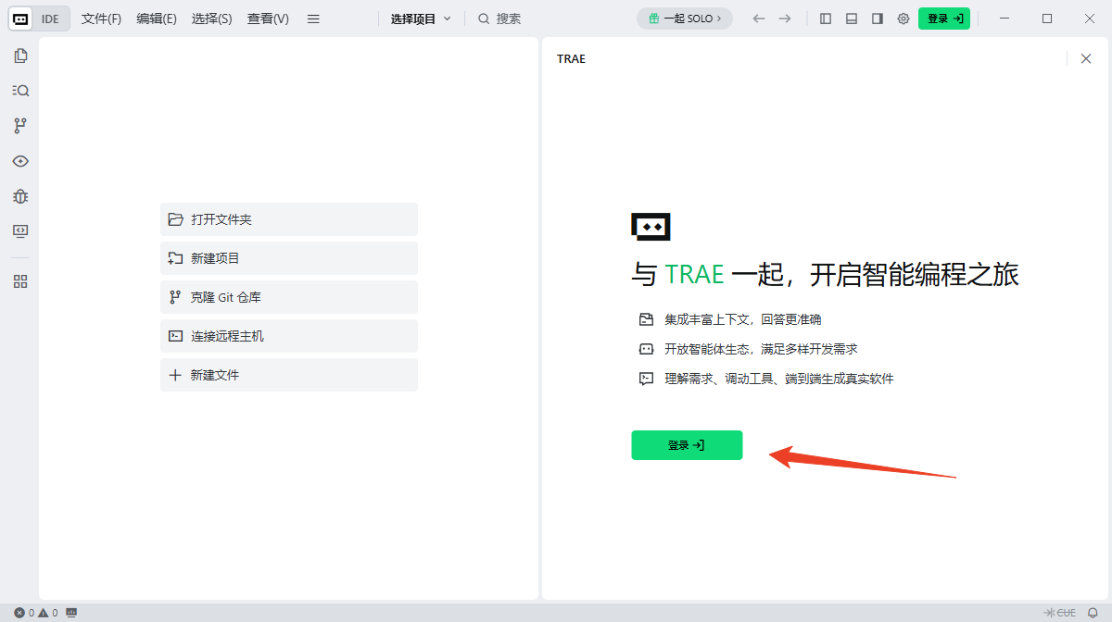Open the Source Control view
This screenshot has height=622, width=1112.
pyautogui.click(x=19, y=125)
